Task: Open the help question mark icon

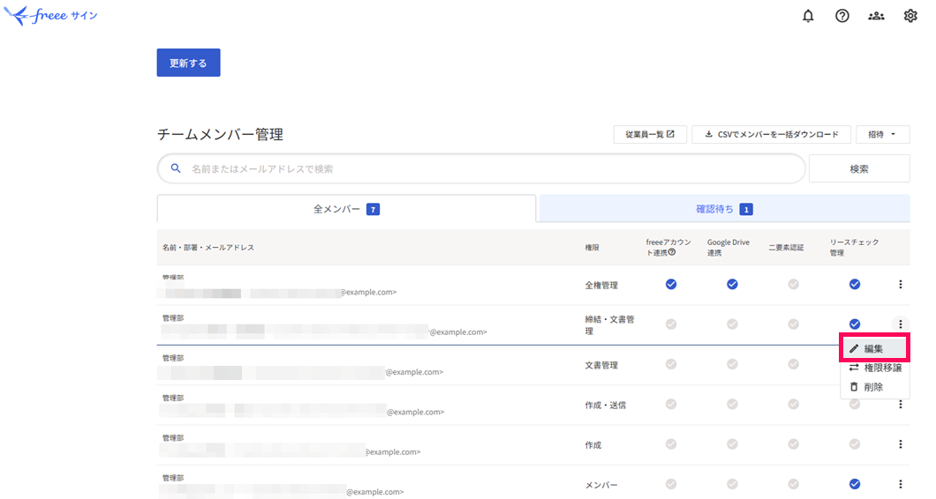Action: [x=842, y=16]
